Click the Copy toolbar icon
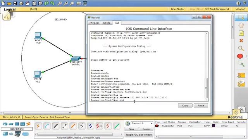Viewport: 248px width, 139px height. [34, 3]
